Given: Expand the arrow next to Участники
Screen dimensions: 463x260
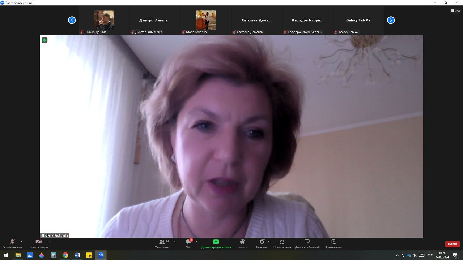Looking at the screenshot, I should coord(175,242).
